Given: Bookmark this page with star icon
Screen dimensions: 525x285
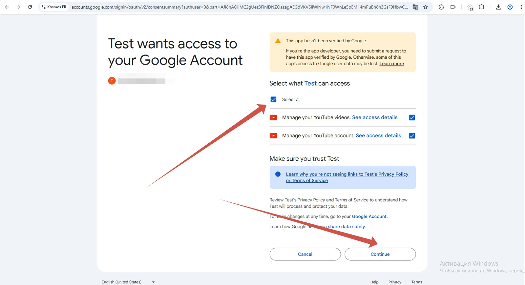Looking at the screenshot, I should tap(426, 7).
